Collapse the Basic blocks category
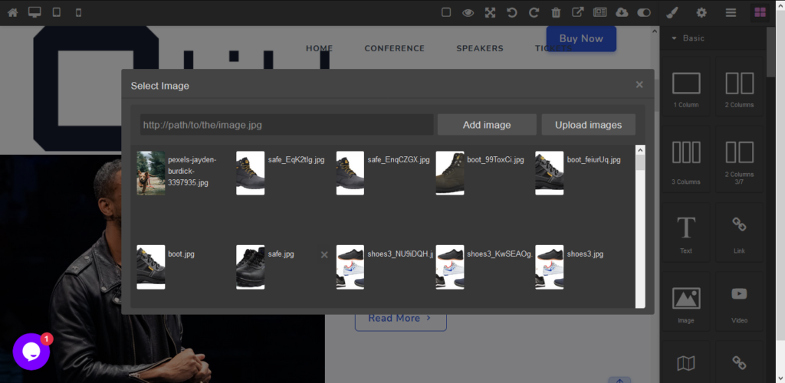 coord(675,38)
